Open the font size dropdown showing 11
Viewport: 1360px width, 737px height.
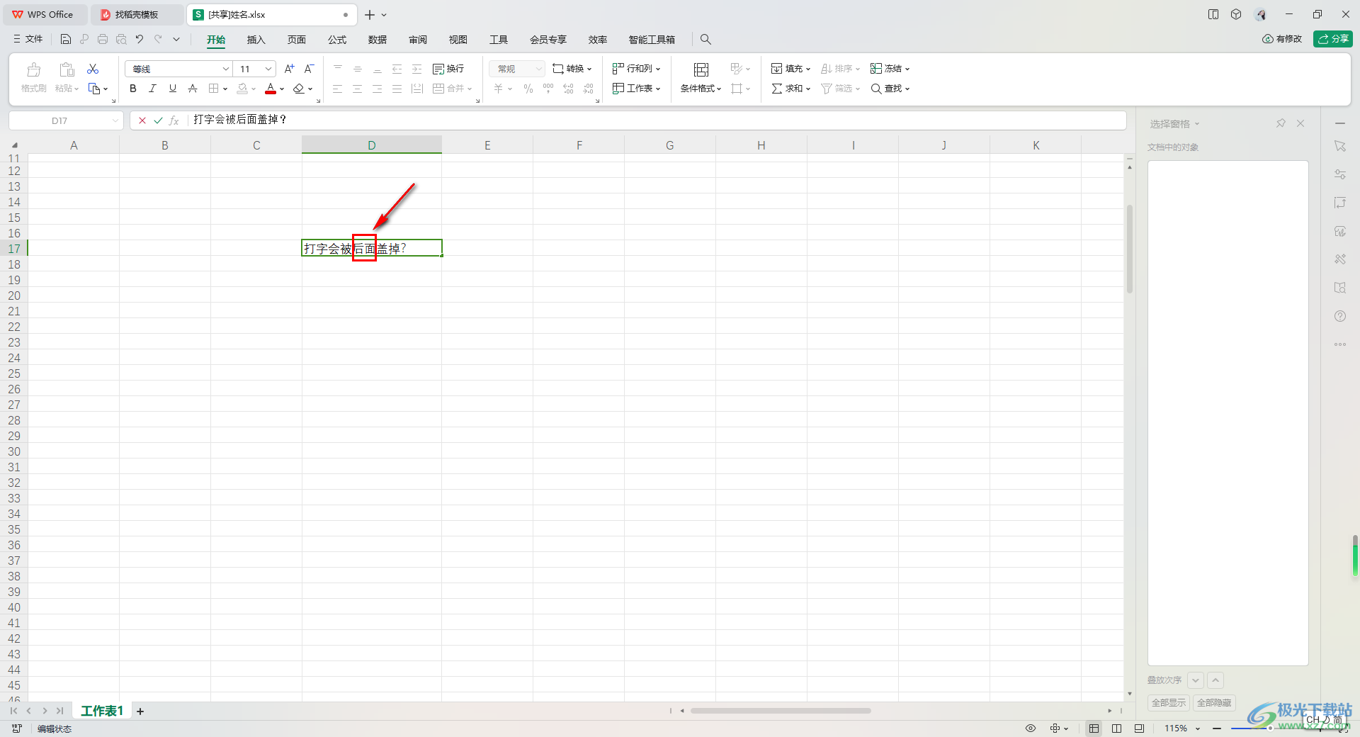(268, 69)
